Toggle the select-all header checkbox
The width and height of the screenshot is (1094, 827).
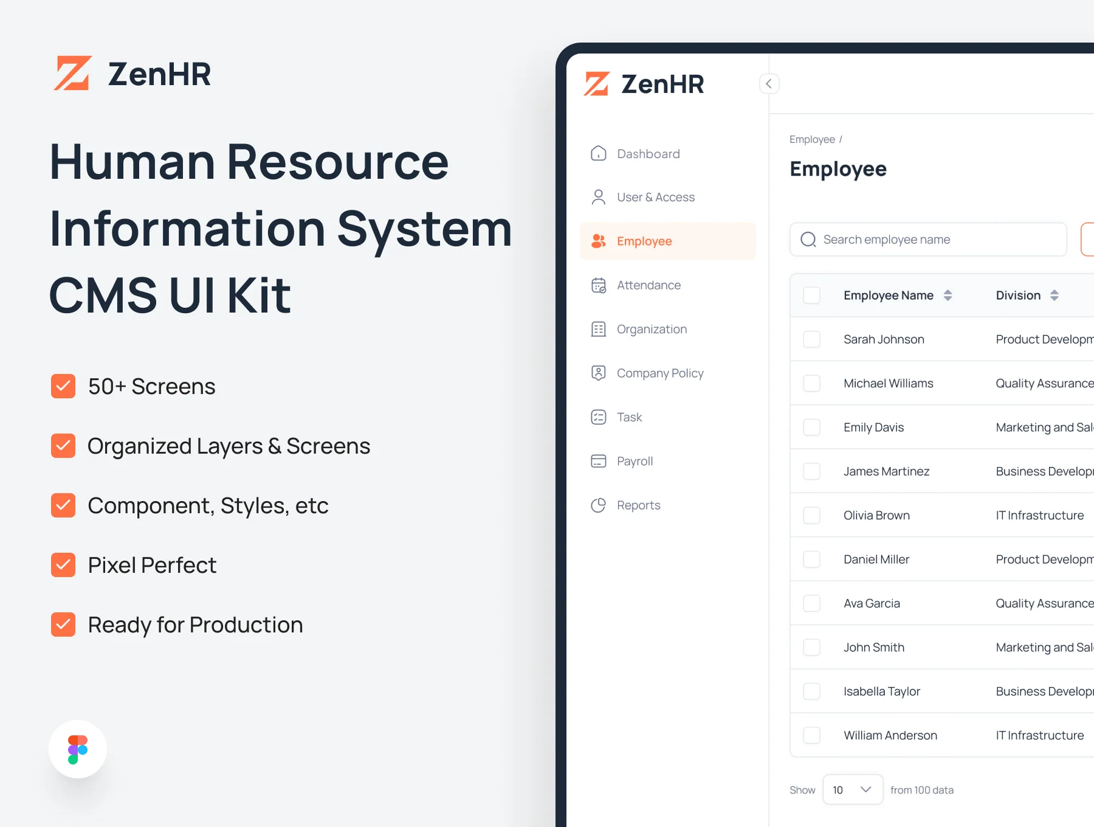tap(812, 296)
